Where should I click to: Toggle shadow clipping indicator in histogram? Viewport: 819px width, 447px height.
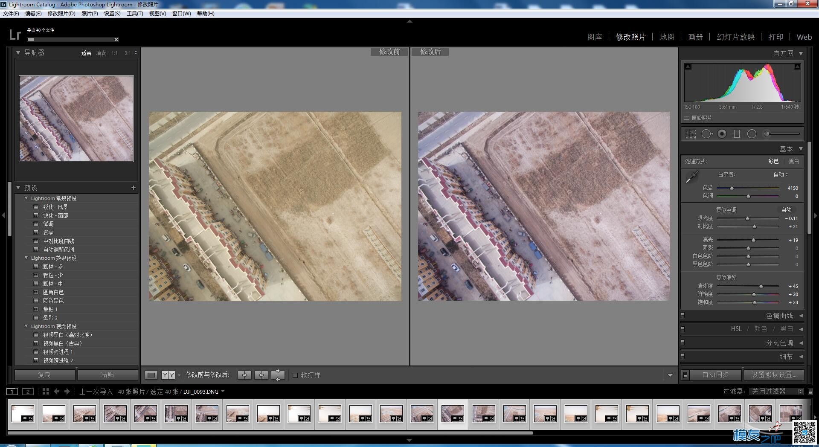tap(688, 67)
